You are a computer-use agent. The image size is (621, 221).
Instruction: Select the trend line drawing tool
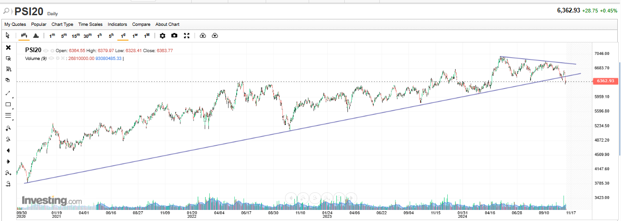[x=8, y=93]
